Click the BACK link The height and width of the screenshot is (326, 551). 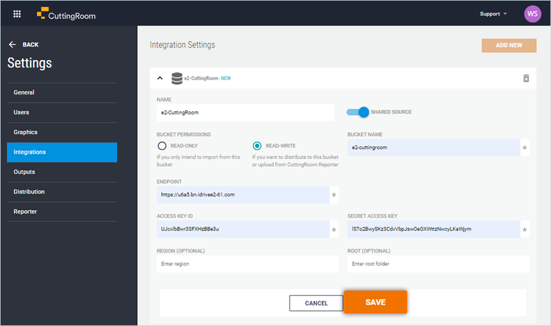click(31, 45)
